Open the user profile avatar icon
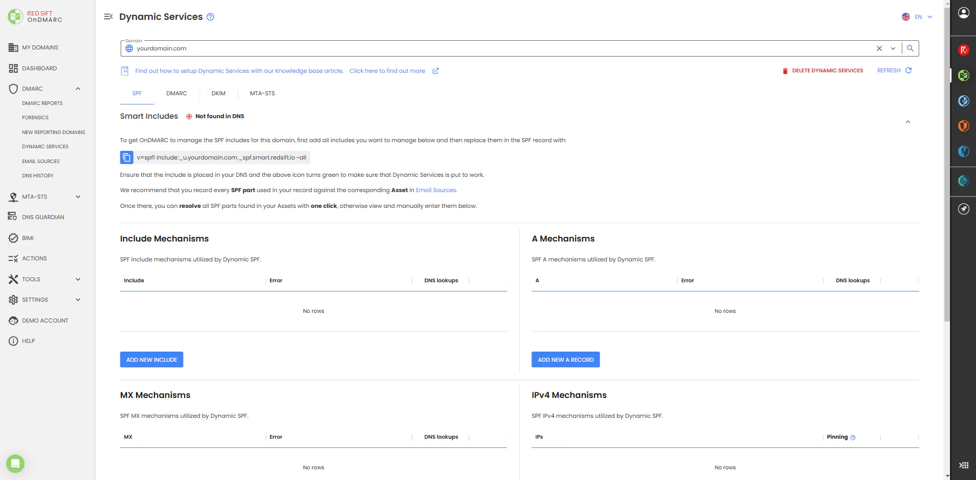 tap(963, 13)
